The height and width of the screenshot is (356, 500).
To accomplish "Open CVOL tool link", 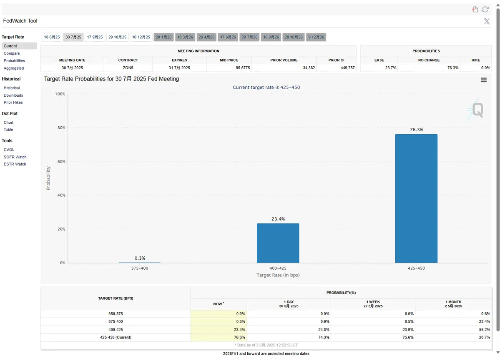I will pos(9,150).
